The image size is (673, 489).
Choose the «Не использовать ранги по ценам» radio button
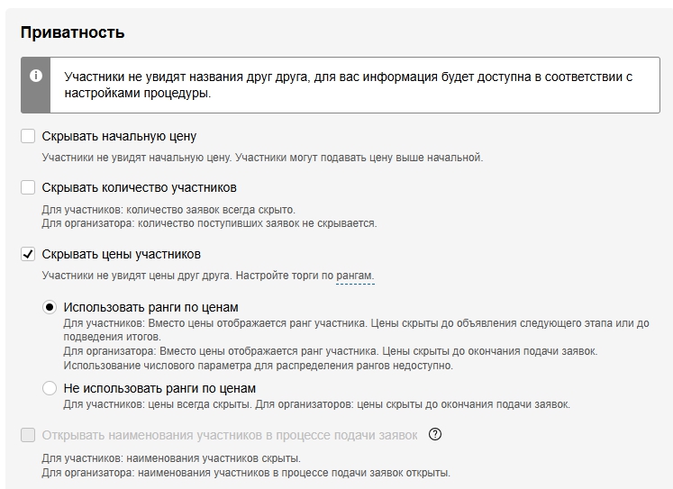[50, 388]
